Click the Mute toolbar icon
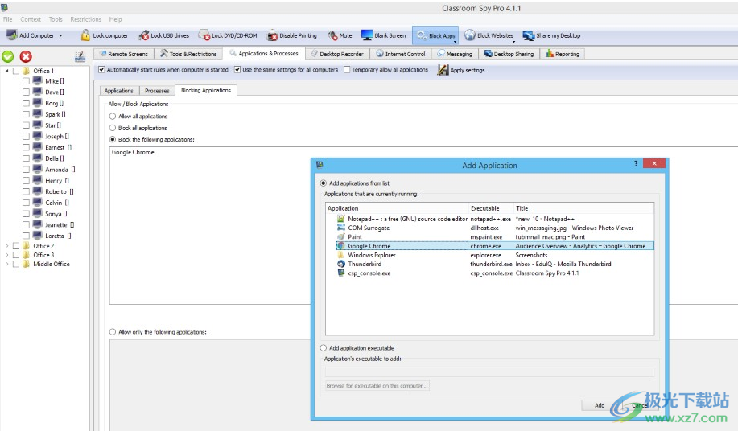 [x=332, y=35]
